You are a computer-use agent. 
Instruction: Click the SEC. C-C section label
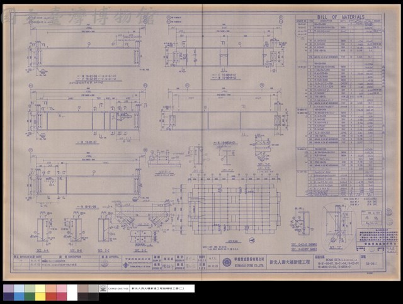103,251
